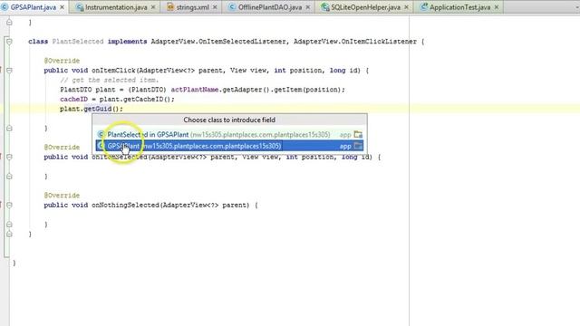Image resolution: width=580 pixels, height=326 pixels.
Task: Click class icon beside PlantSelected in GPSAPlant
Action: point(101,135)
